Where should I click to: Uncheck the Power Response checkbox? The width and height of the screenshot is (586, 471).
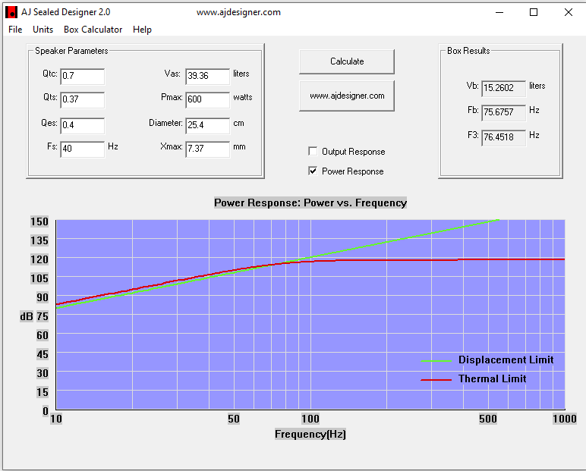click(313, 171)
